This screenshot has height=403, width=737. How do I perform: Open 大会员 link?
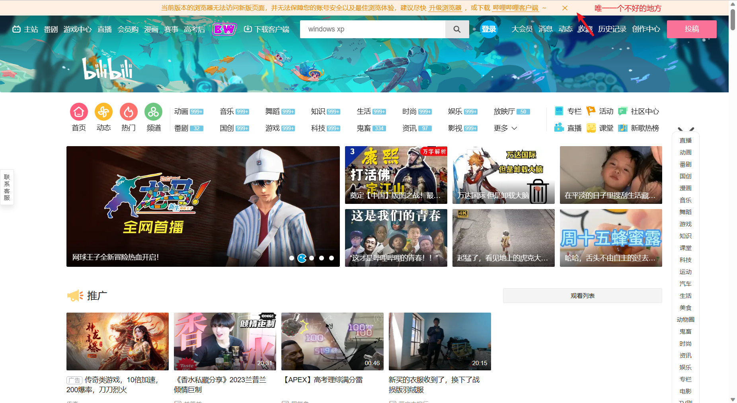522,29
